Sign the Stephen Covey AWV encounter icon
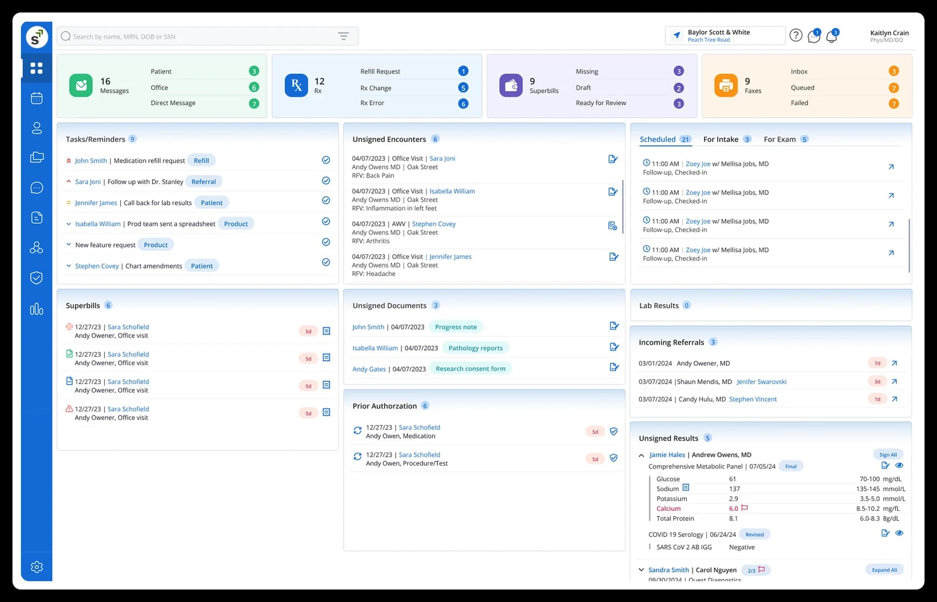Image resolution: width=937 pixels, height=602 pixels. (613, 225)
